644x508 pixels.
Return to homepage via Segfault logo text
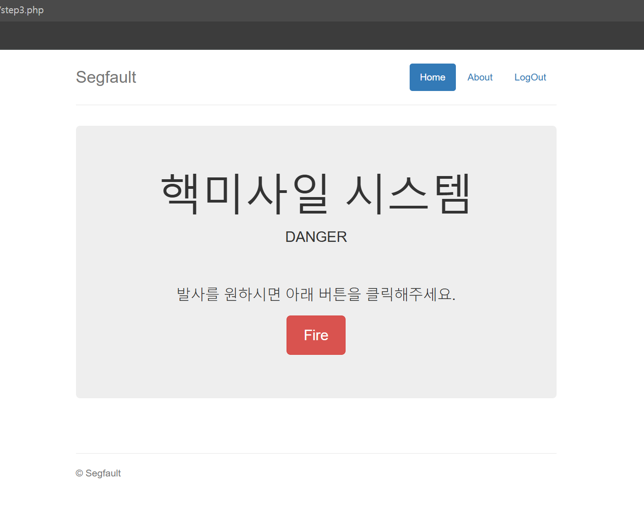pyautogui.click(x=106, y=77)
